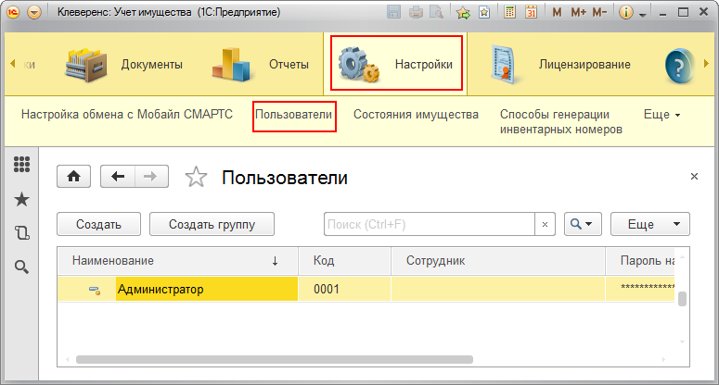Click empty Сотрудник cell of Администратор

pos(498,289)
